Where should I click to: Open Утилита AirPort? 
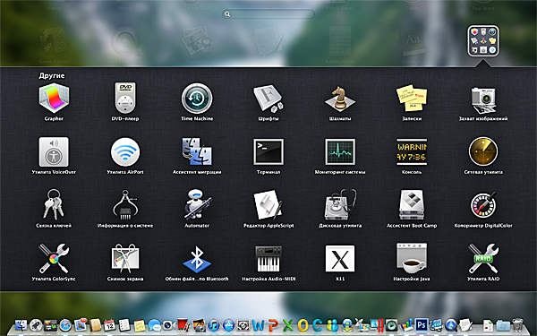click(125, 152)
